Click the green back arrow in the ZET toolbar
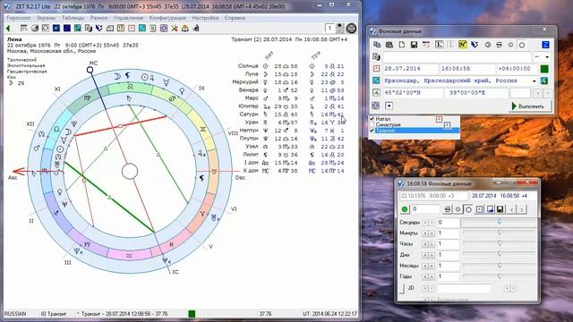The width and height of the screenshot is (573, 322). [x=8, y=29]
